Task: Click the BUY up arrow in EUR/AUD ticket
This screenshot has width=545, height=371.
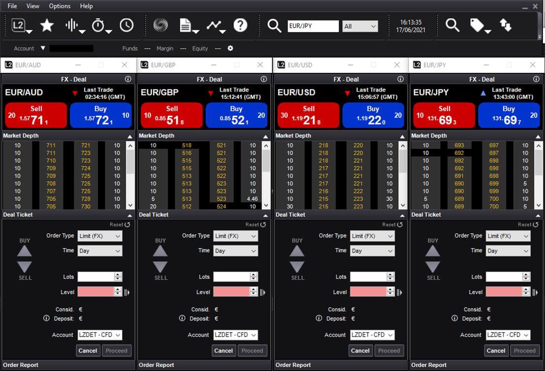Action: (x=25, y=251)
